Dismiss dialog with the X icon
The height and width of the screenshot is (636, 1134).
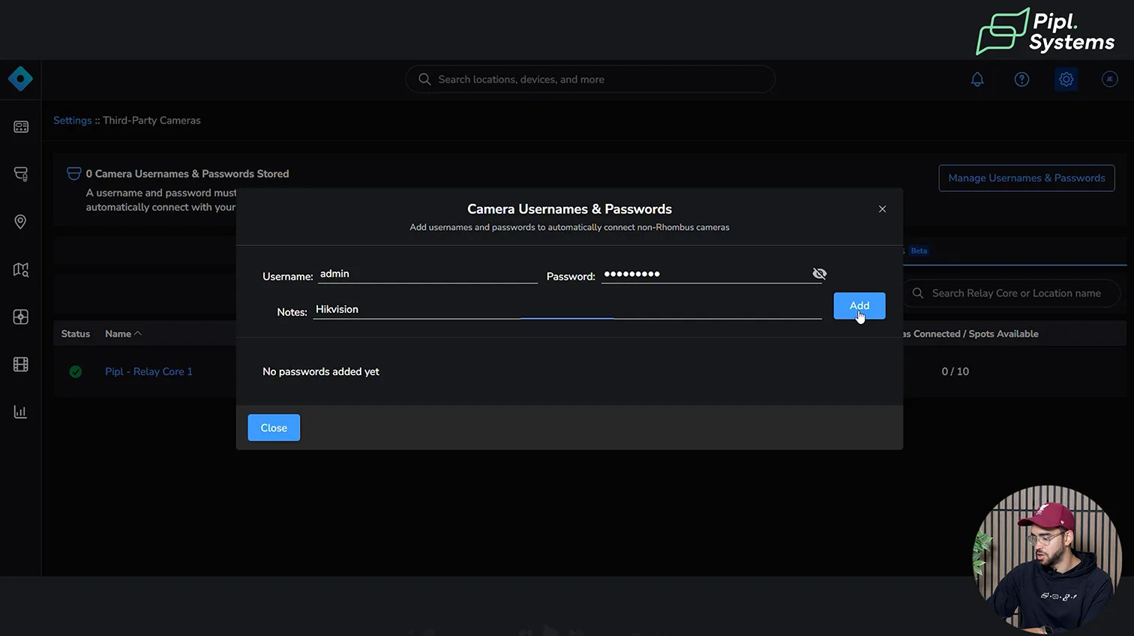pos(882,209)
